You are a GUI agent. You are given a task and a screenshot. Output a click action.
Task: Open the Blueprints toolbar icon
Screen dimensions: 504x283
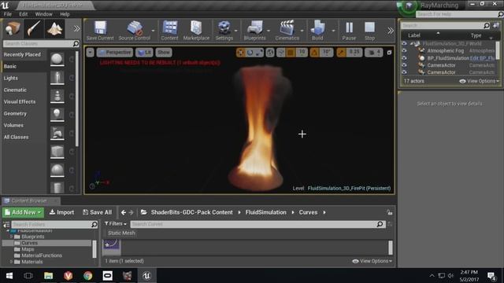pos(254,31)
